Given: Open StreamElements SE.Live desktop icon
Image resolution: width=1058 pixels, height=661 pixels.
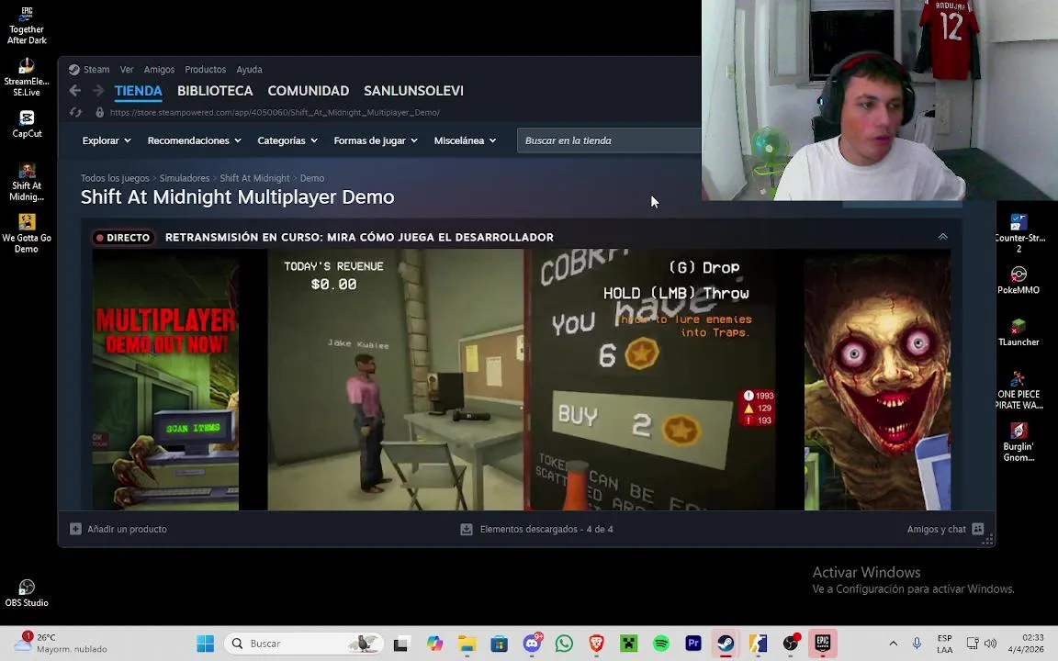Looking at the screenshot, I should [x=27, y=77].
